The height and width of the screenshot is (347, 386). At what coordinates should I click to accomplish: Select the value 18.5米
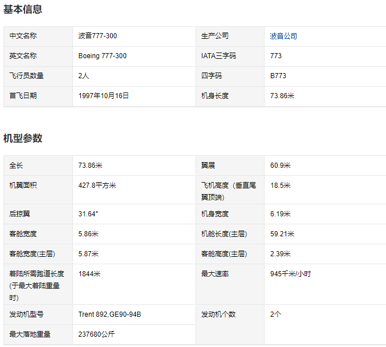point(281,185)
